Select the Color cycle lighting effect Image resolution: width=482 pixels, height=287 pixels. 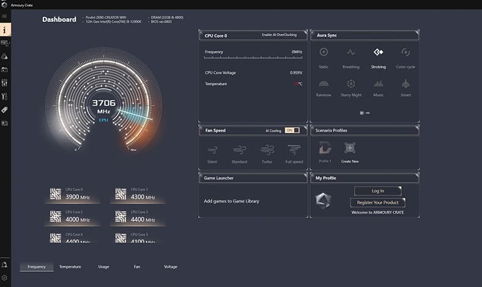tap(406, 58)
